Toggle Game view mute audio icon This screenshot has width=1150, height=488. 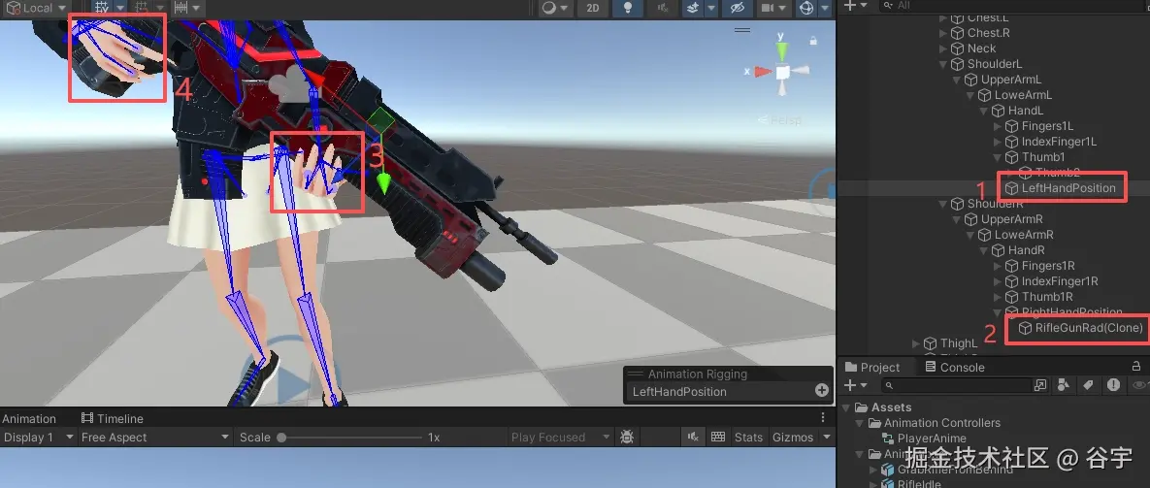(693, 437)
